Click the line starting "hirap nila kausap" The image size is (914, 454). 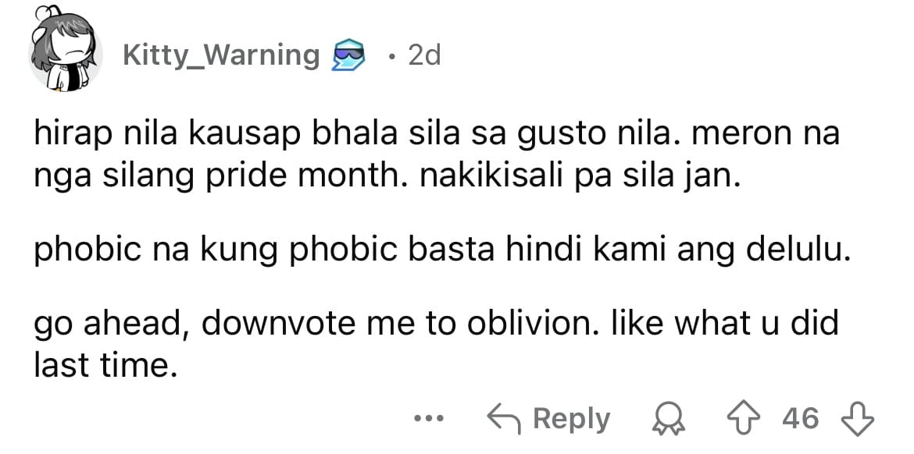pyautogui.click(x=436, y=136)
